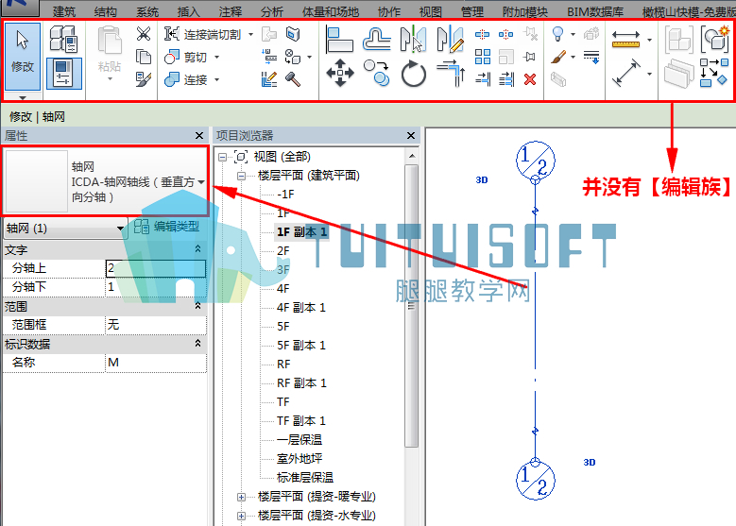Image resolution: width=736 pixels, height=526 pixels.
Task: Select the Linework tool icon
Action: [591, 57]
